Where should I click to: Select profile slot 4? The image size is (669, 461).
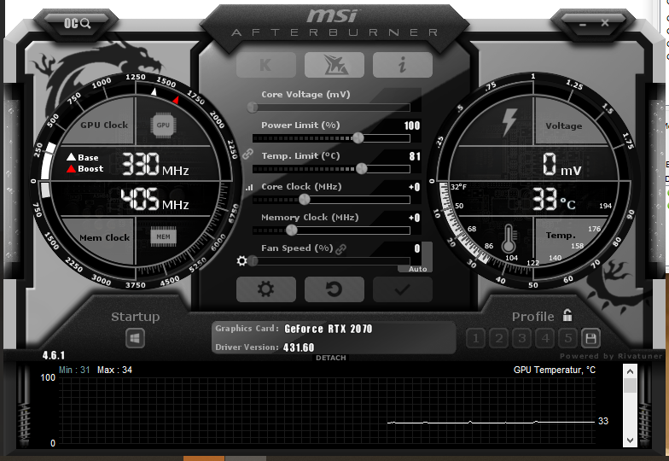[544, 338]
